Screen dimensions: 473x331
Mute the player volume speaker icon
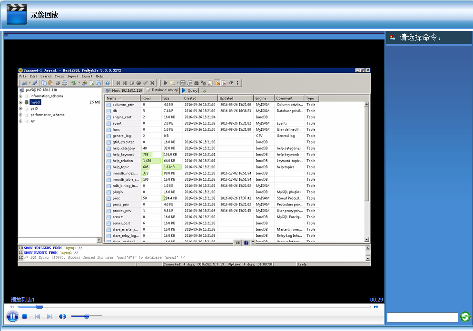(62, 317)
